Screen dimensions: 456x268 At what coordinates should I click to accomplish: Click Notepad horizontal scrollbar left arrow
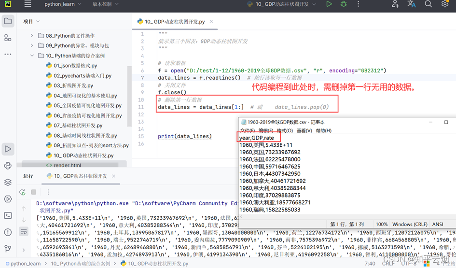[x=241, y=217]
